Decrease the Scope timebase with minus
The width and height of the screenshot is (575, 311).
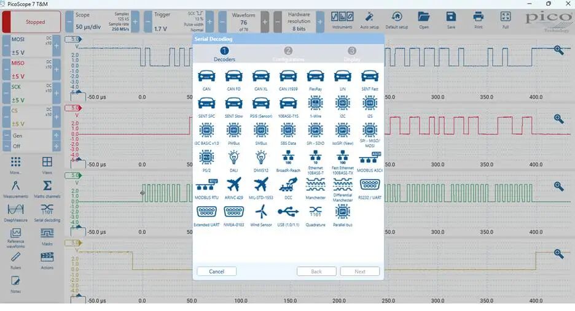69,22
